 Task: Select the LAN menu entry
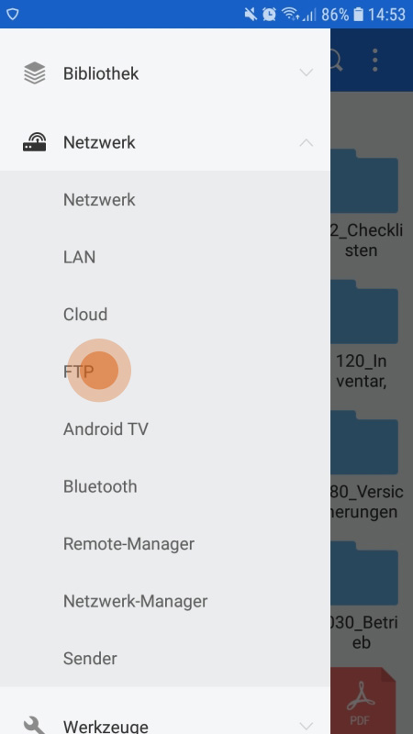[165, 257]
